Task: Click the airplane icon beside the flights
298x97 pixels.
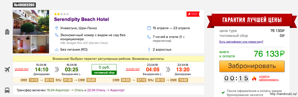Action: point(7,70)
